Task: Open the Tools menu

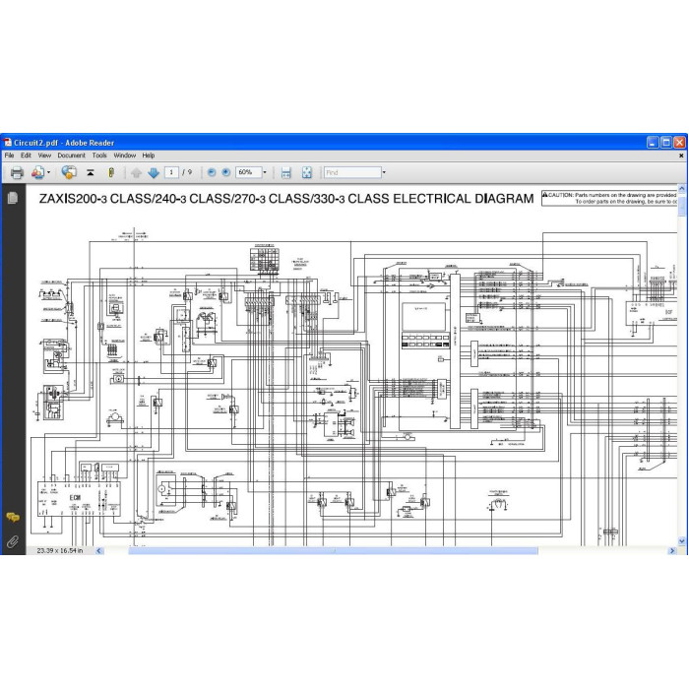Action: point(99,156)
